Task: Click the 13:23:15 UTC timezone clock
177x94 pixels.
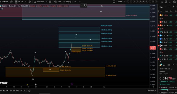Action: click(151, 91)
